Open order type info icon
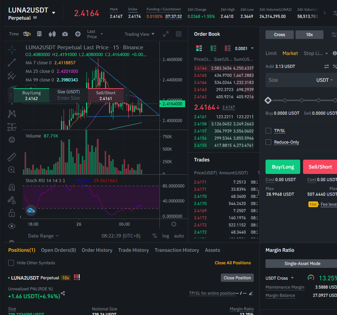The height and width of the screenshot is (315, 337). [334, 53]
